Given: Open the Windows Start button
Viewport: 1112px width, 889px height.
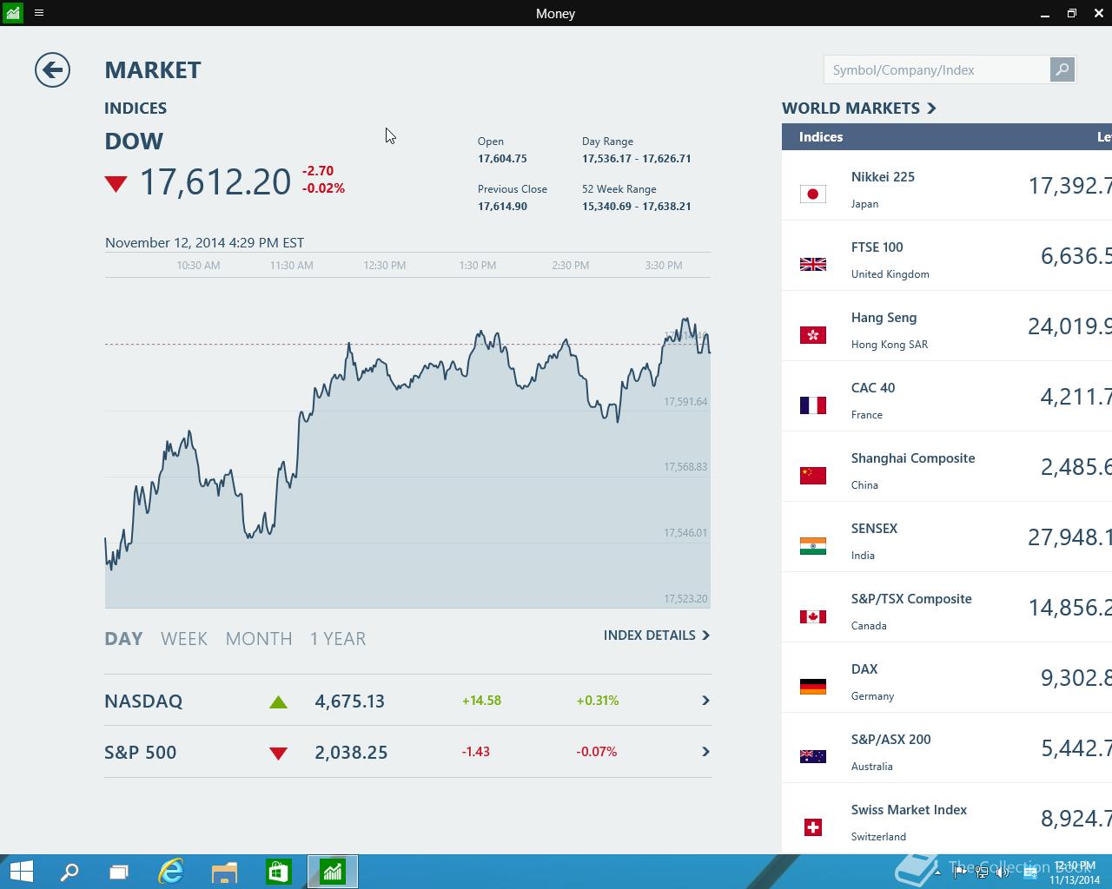Looking at the screenshot, I should (21, 872).
